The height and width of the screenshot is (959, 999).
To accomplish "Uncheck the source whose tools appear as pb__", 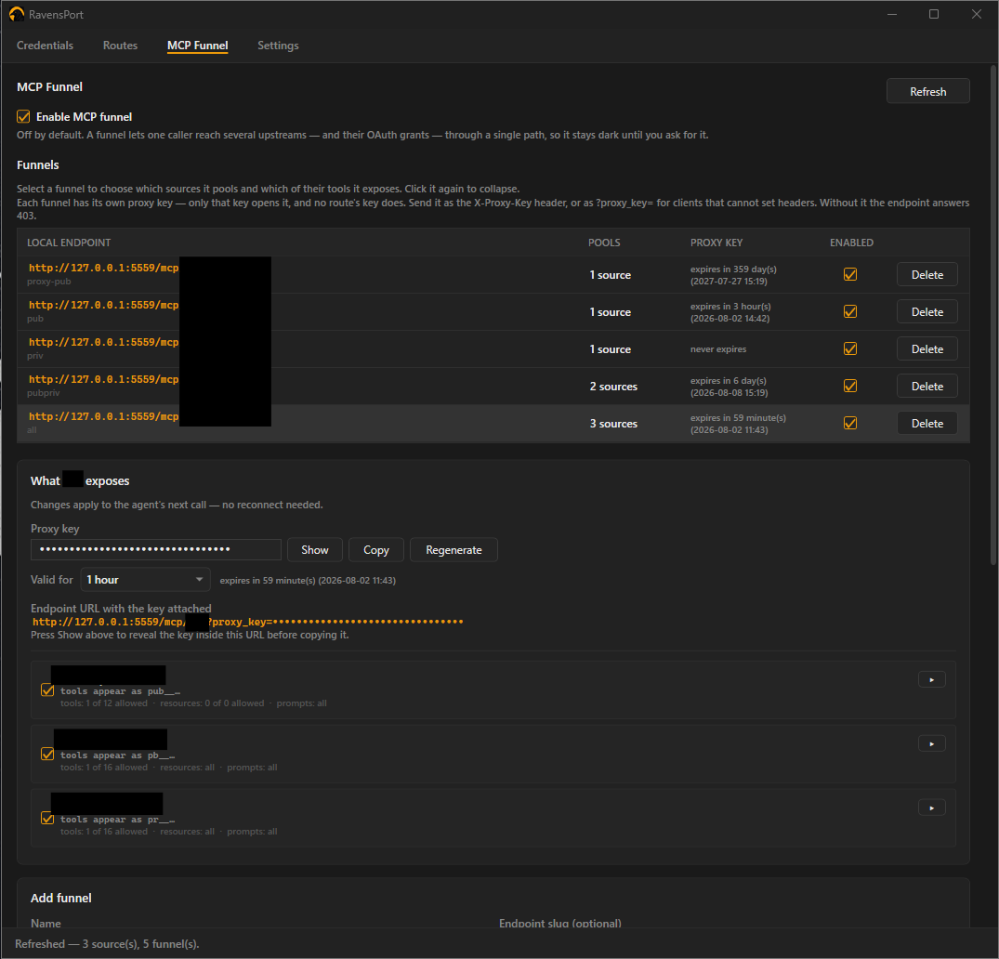I will tap(47, 754).
